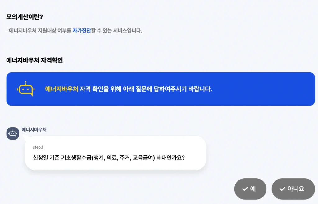This screenshot has width=318, height=204.
Task: Answer 예 to confirm basic livelihood recipient status
Action: (250, 189)
